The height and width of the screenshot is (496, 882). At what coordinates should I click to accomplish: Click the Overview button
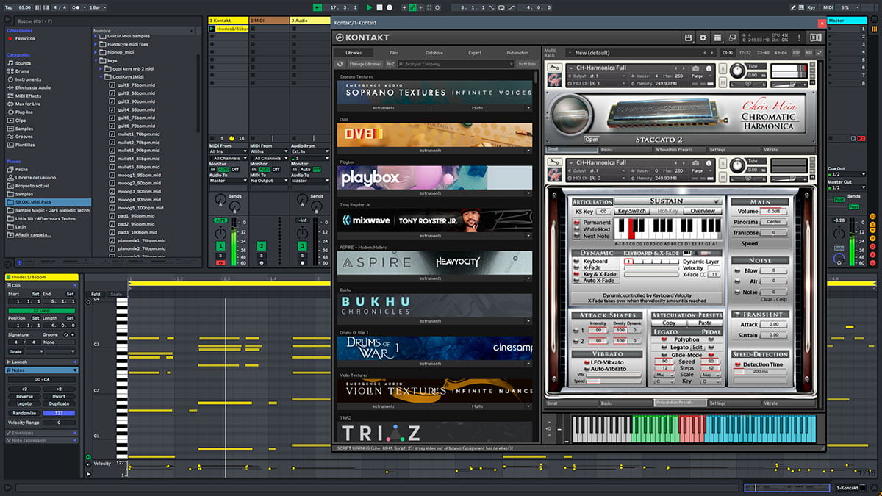tap(703, 211)
